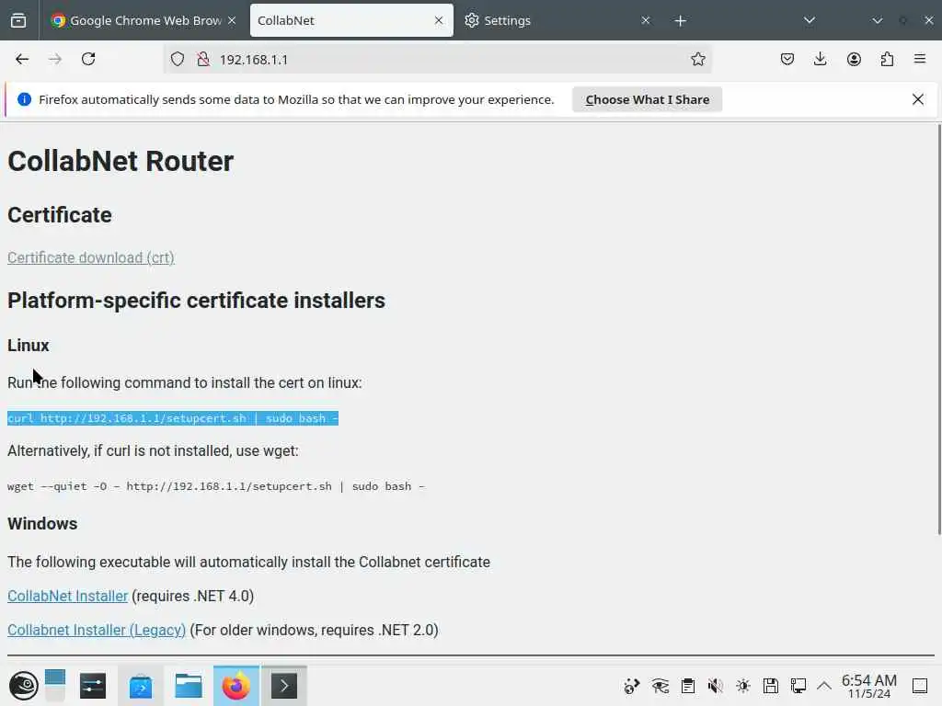Open the recent browsing view button
The width and height of the screenshot is (942, 706).
pyautogui.click(x=18, y=20)
